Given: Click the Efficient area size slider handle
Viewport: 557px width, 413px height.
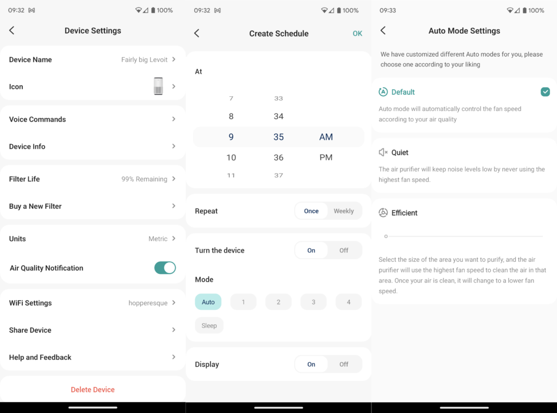Looking at the screenshot, I should [386, 236].
